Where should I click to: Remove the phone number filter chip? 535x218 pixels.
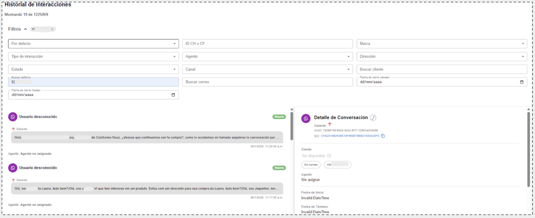(52, 29)
